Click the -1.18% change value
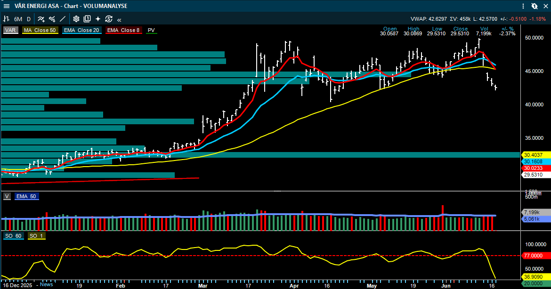The image size is (551, 289). click(x=538, y=19)
